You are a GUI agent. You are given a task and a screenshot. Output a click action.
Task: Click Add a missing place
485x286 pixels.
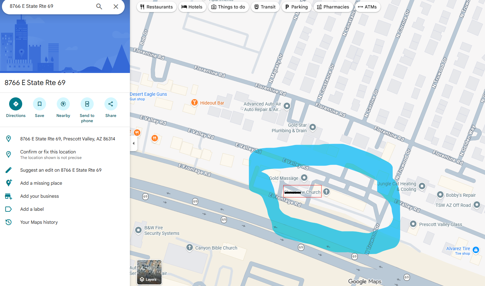point(41,183)
